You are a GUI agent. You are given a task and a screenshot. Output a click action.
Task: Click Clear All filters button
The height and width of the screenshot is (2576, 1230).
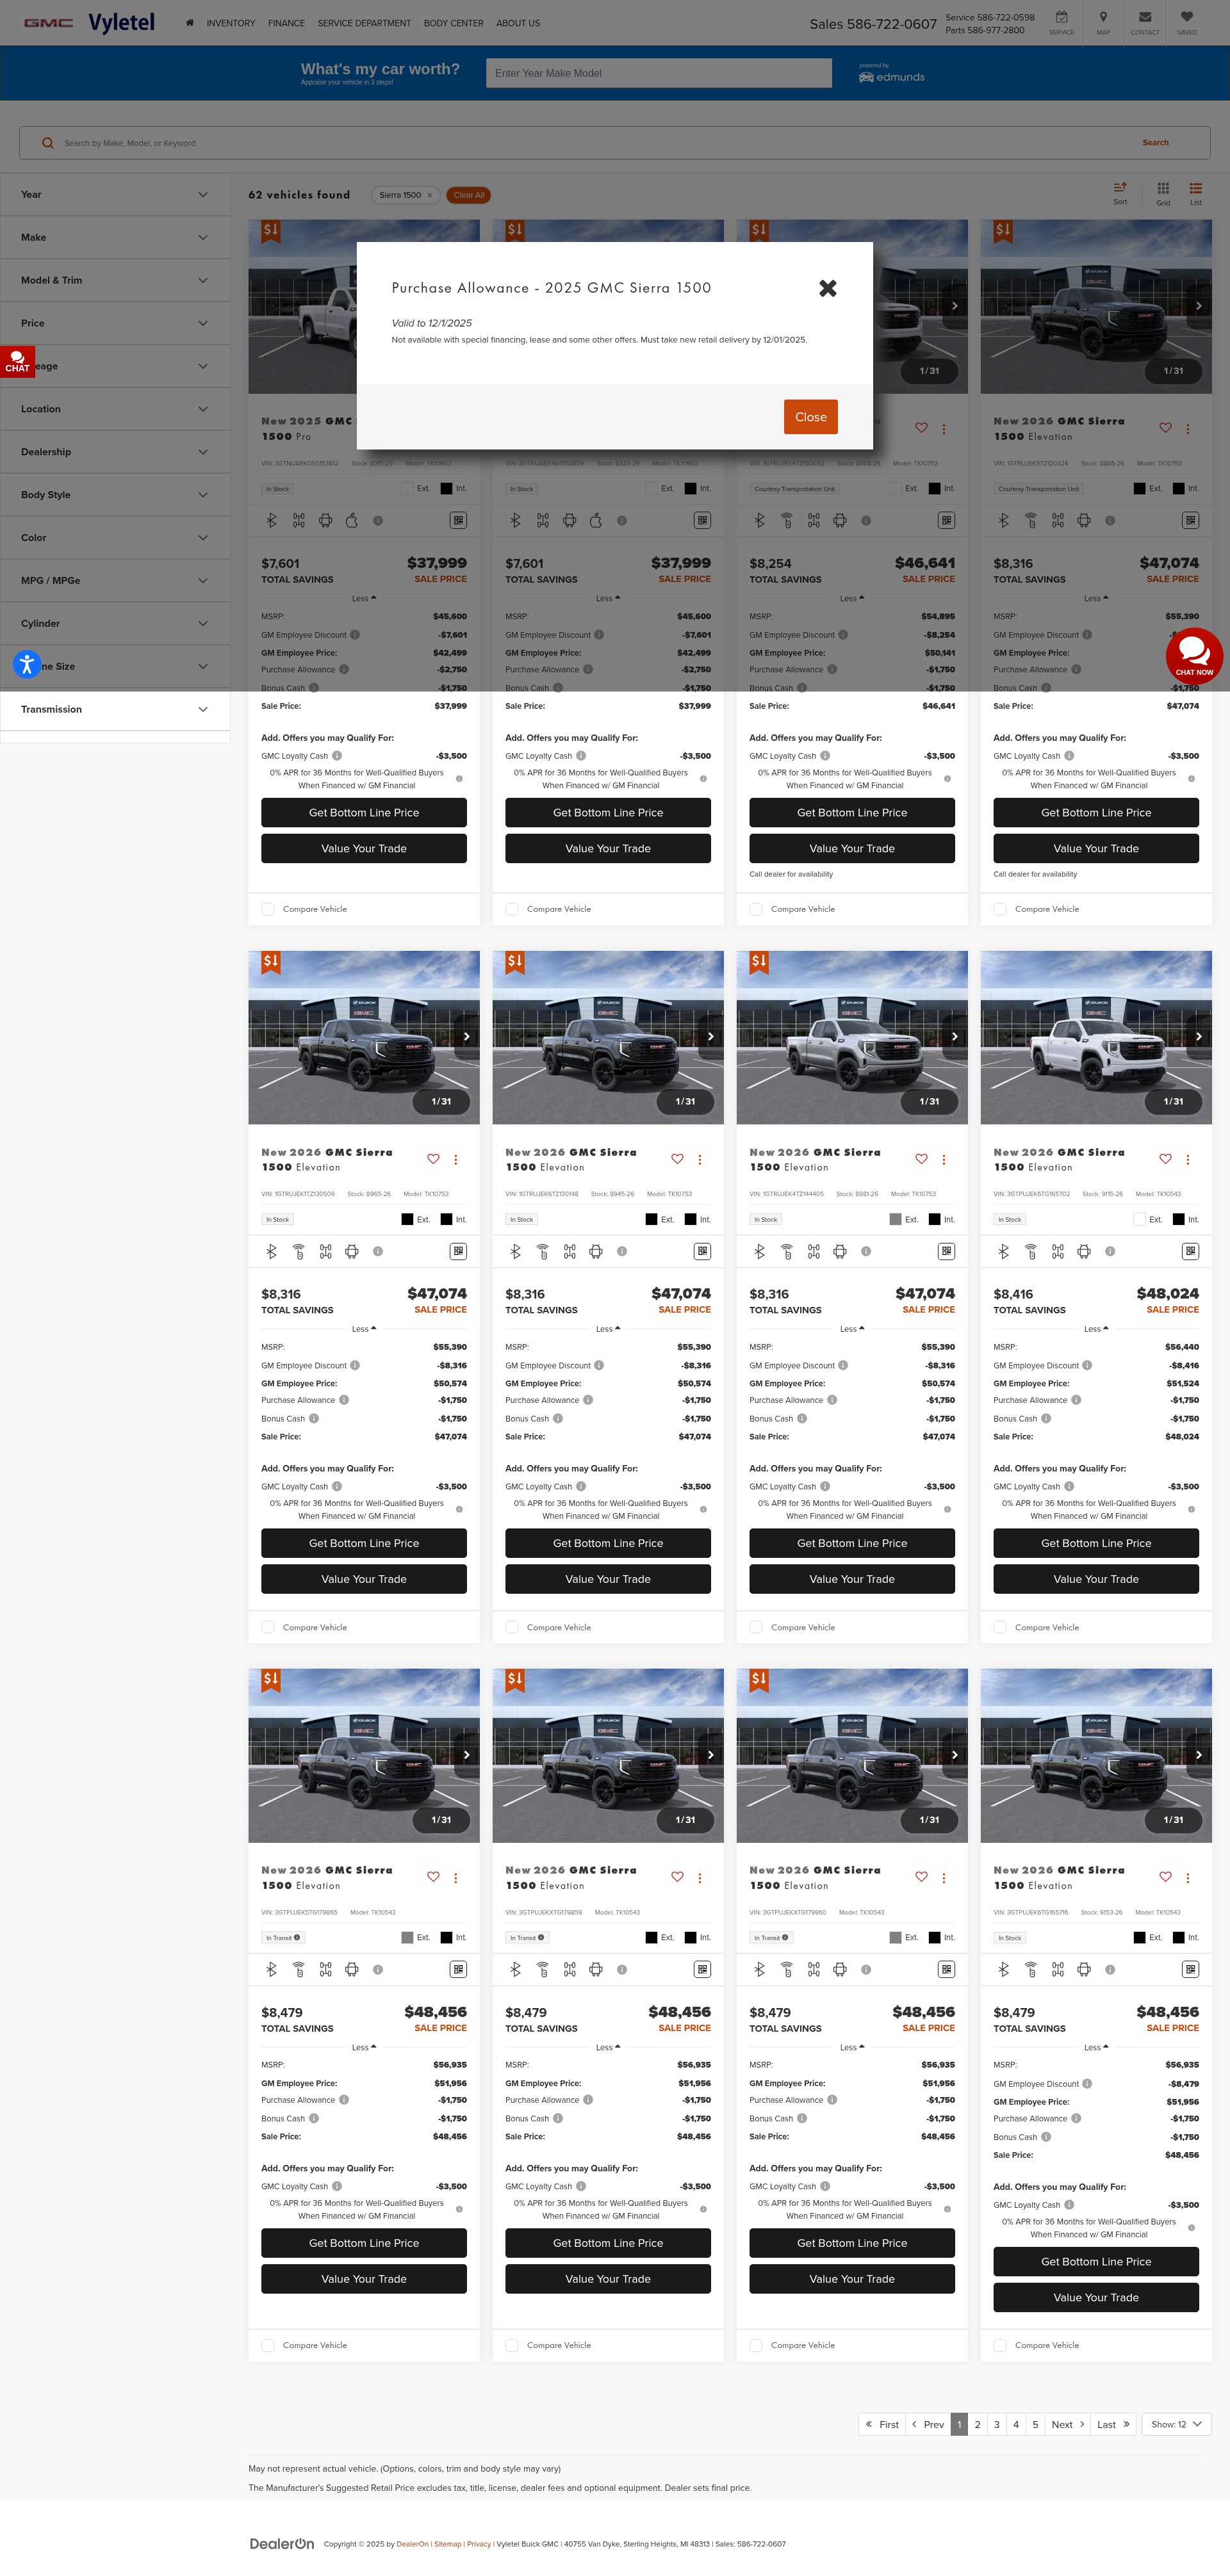pyautogui.click(x=468, y=195)
